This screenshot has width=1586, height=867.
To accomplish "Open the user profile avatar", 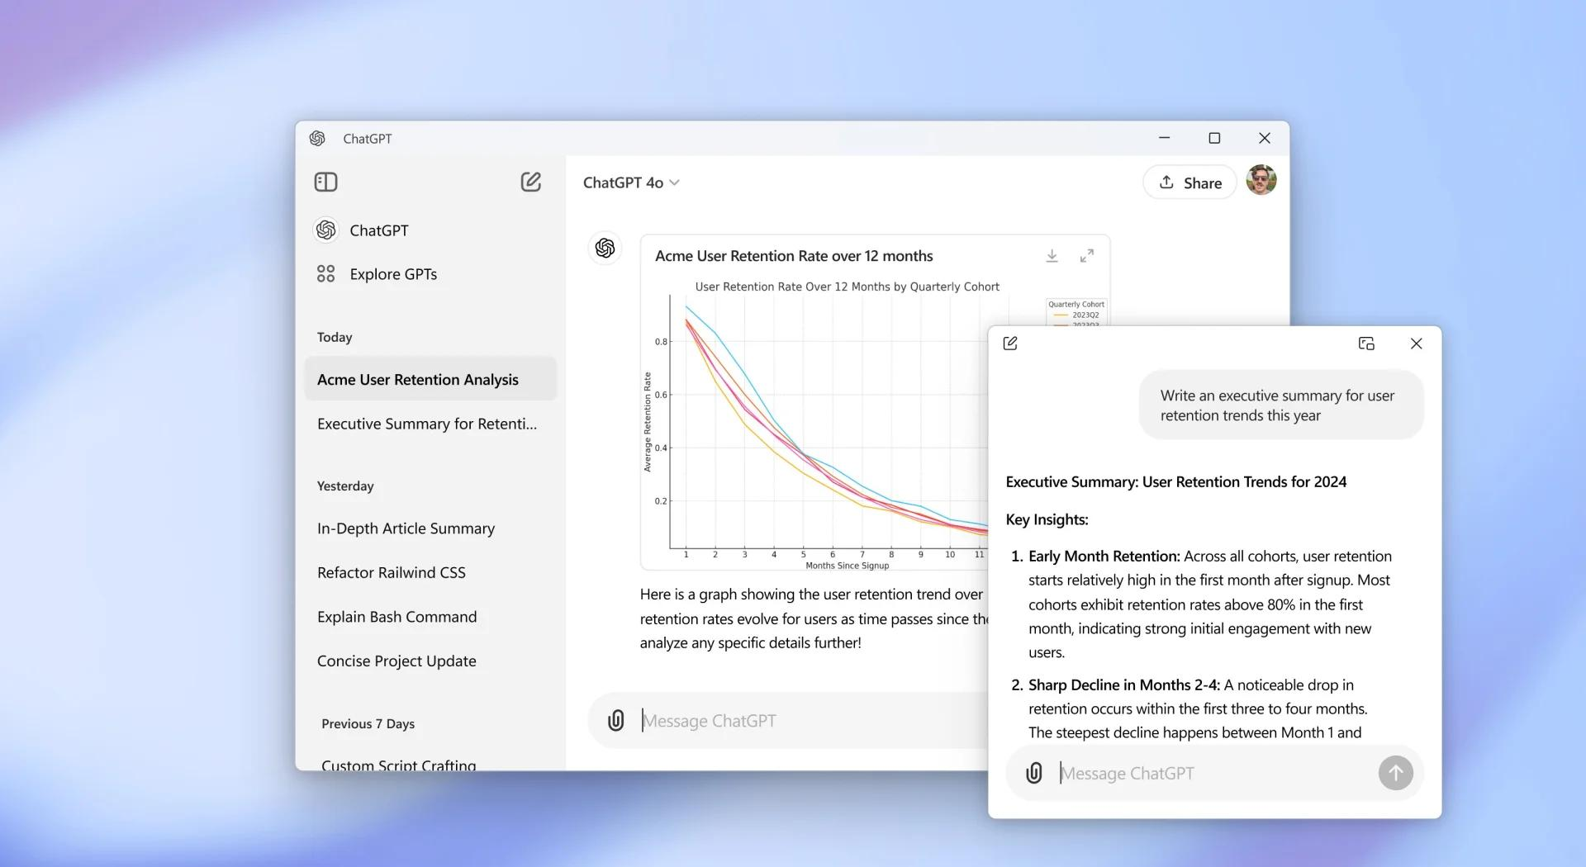I will [x=1261, y=180].
